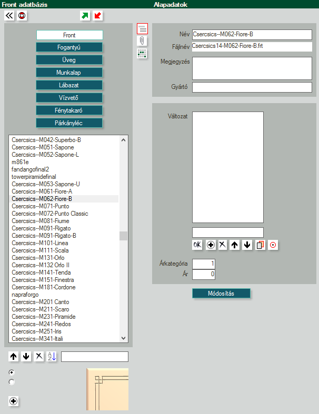
Task: Click the green import arrow icon
Action: pyautogui.click(x=85, y=16)
